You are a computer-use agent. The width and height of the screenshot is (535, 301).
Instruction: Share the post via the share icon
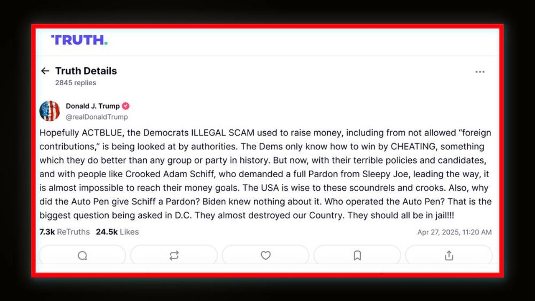click(x=449, y=255)
